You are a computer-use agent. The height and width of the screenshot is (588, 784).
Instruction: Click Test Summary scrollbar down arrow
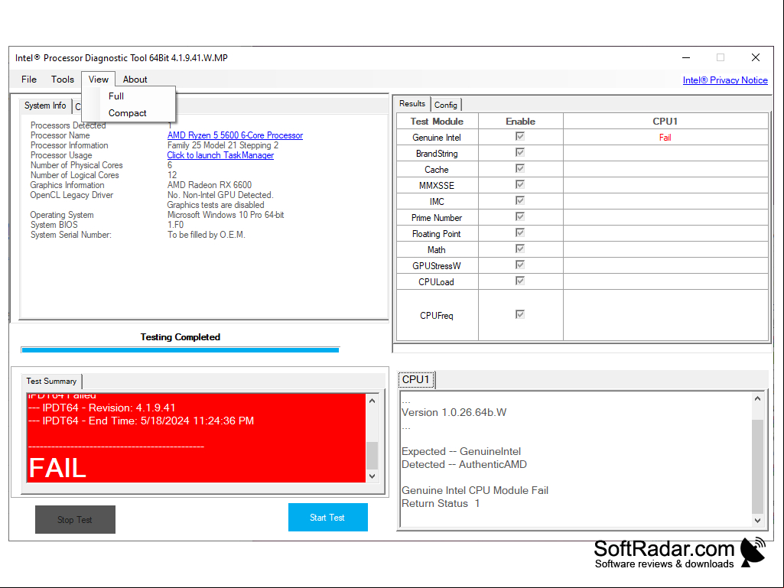pos(372,476)
